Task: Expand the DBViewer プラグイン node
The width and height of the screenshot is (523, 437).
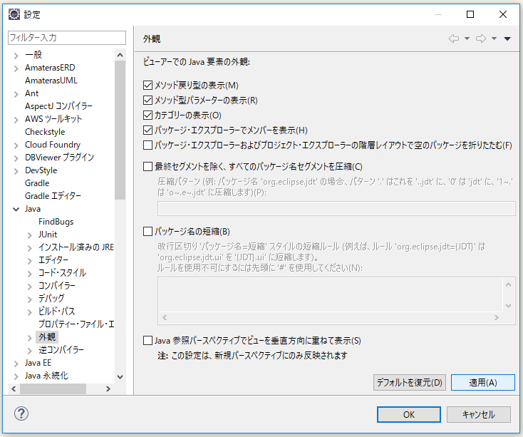Action: tap(16, 158)
